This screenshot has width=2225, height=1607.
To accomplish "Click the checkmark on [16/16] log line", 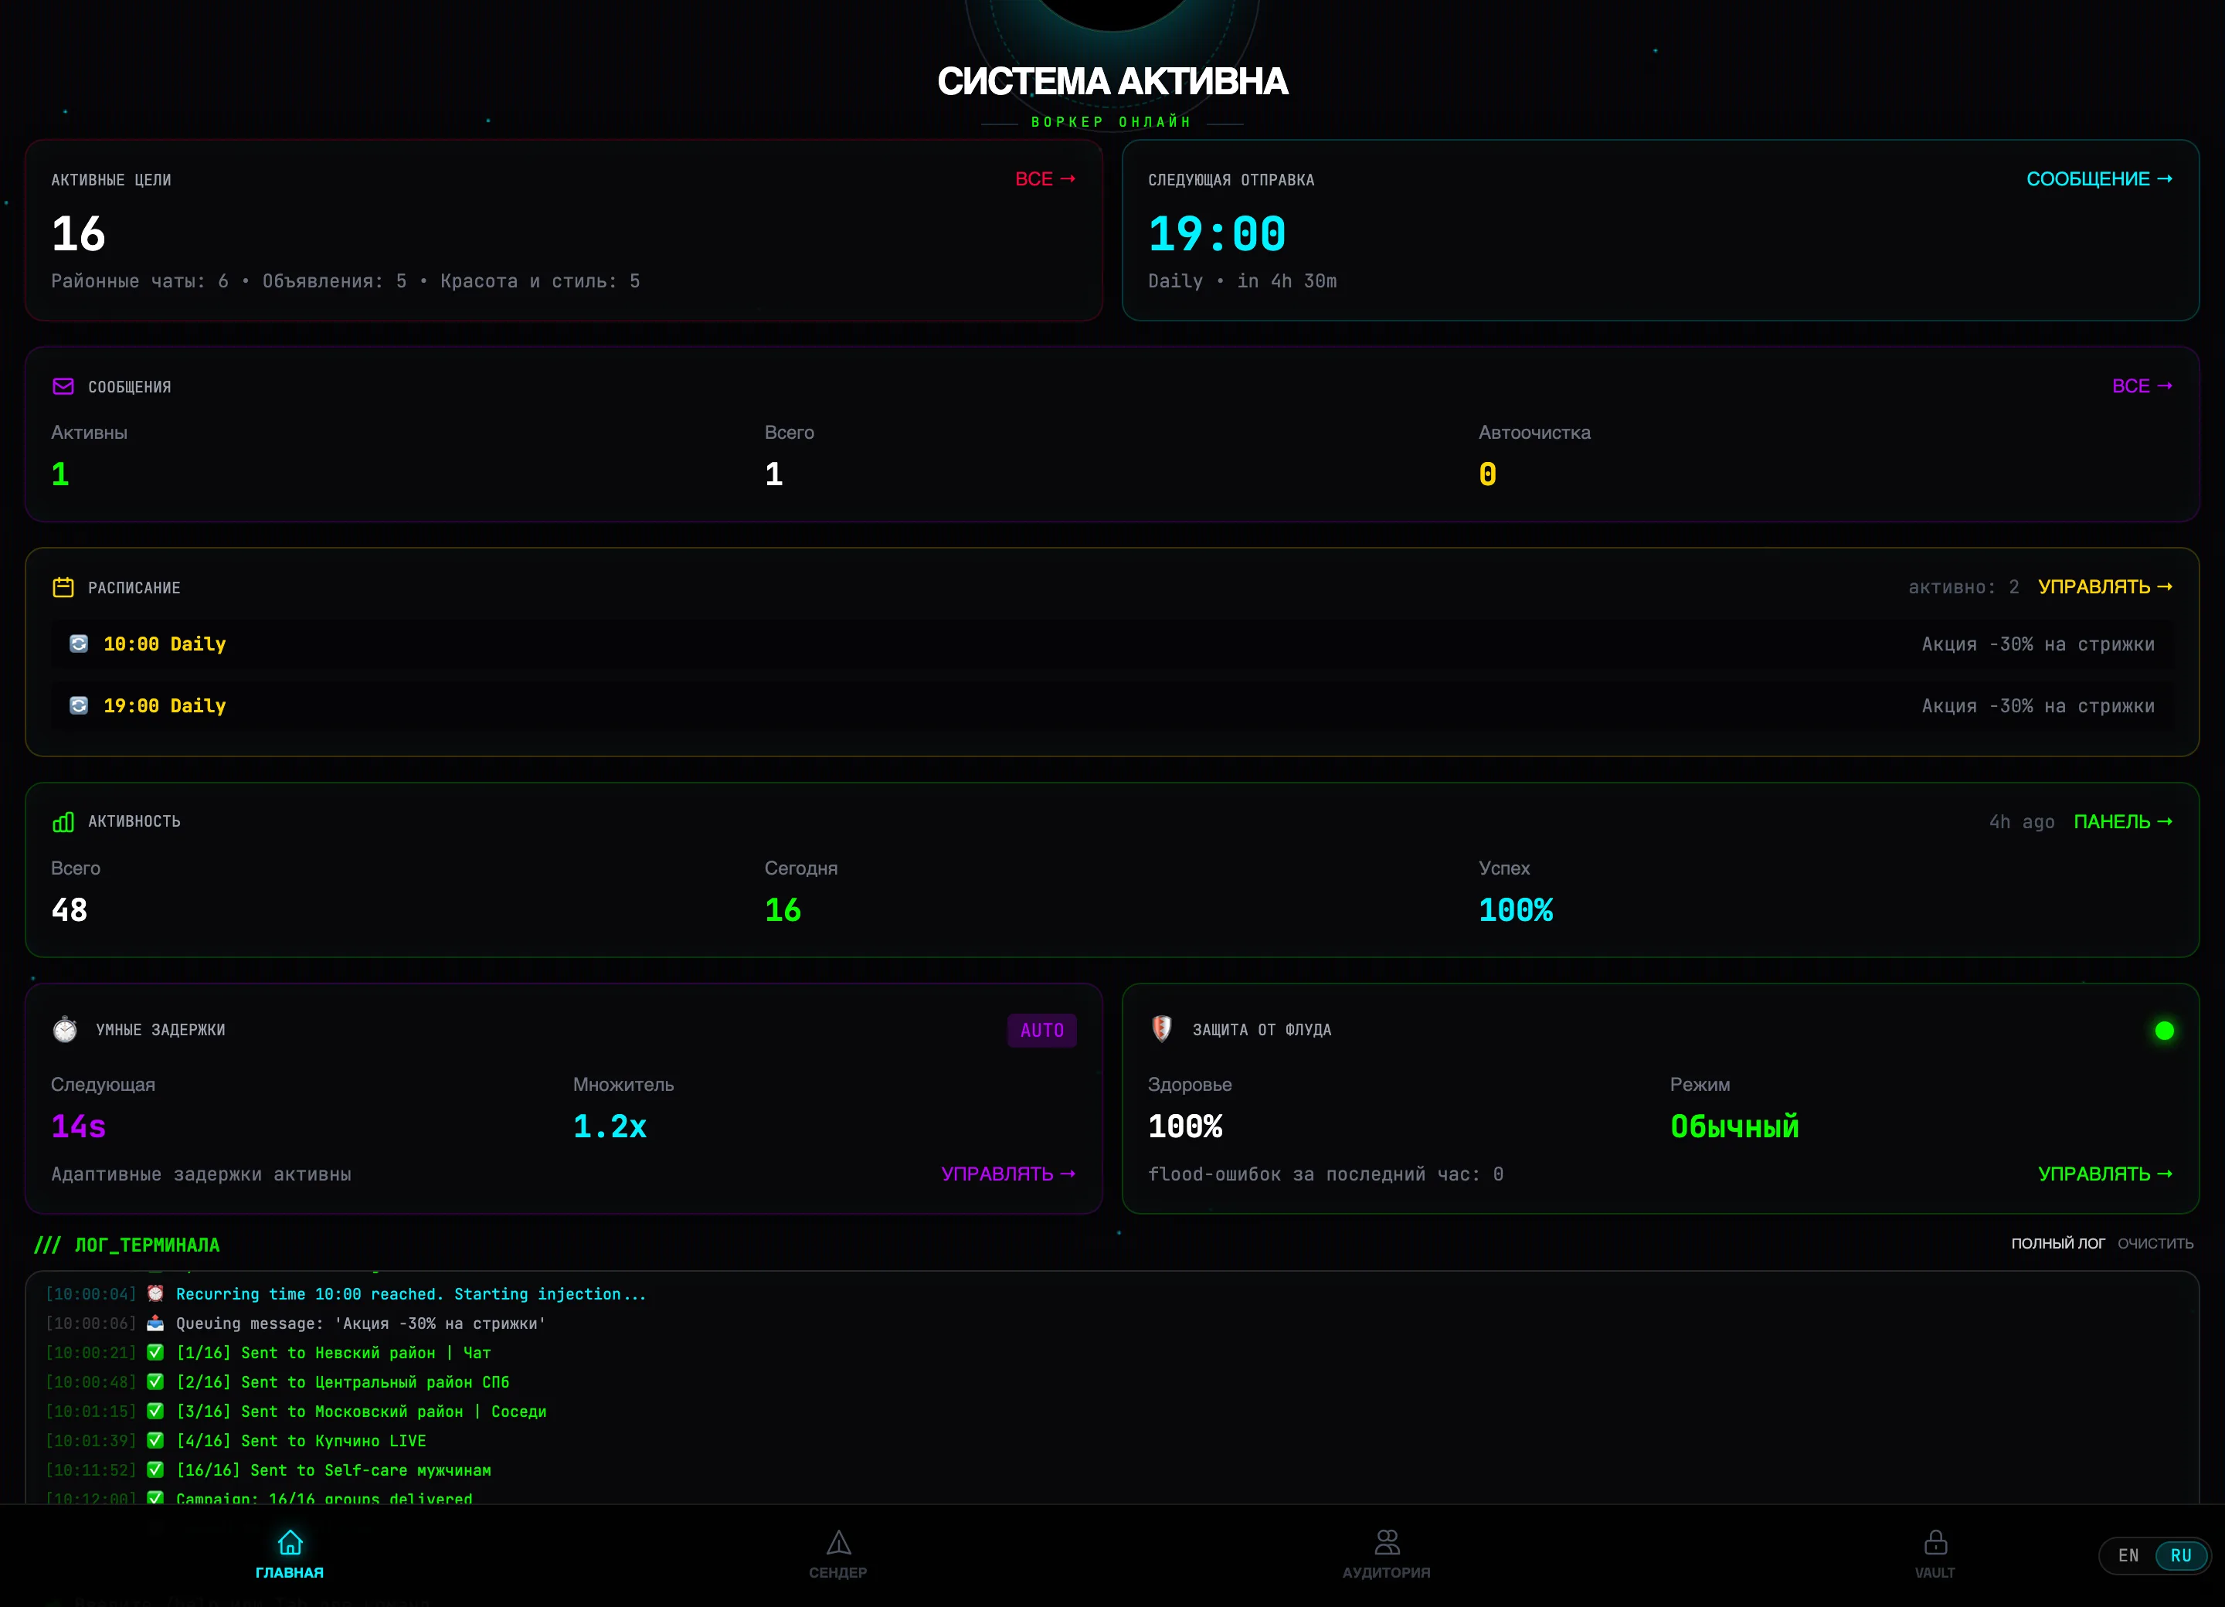I will pos(155,1469).
